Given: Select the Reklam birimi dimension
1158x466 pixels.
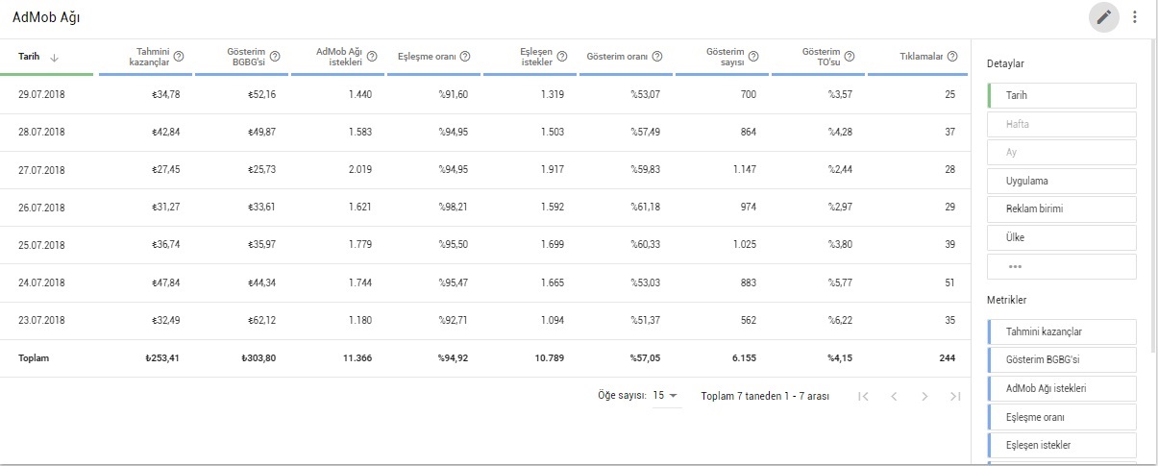Looking at the screenshot, I should click(1062, 209).
